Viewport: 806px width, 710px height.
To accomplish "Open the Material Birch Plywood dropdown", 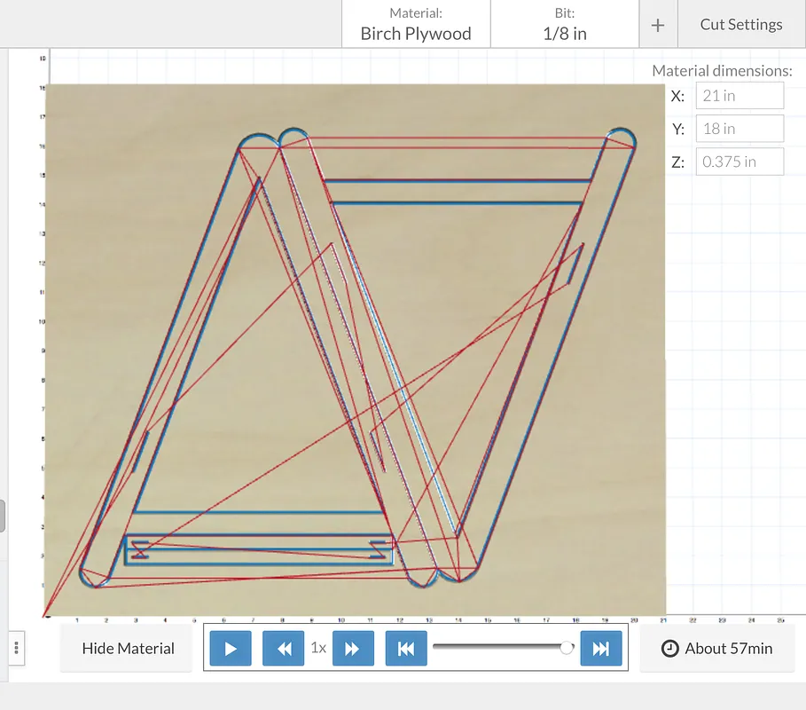I will (415, 25).
